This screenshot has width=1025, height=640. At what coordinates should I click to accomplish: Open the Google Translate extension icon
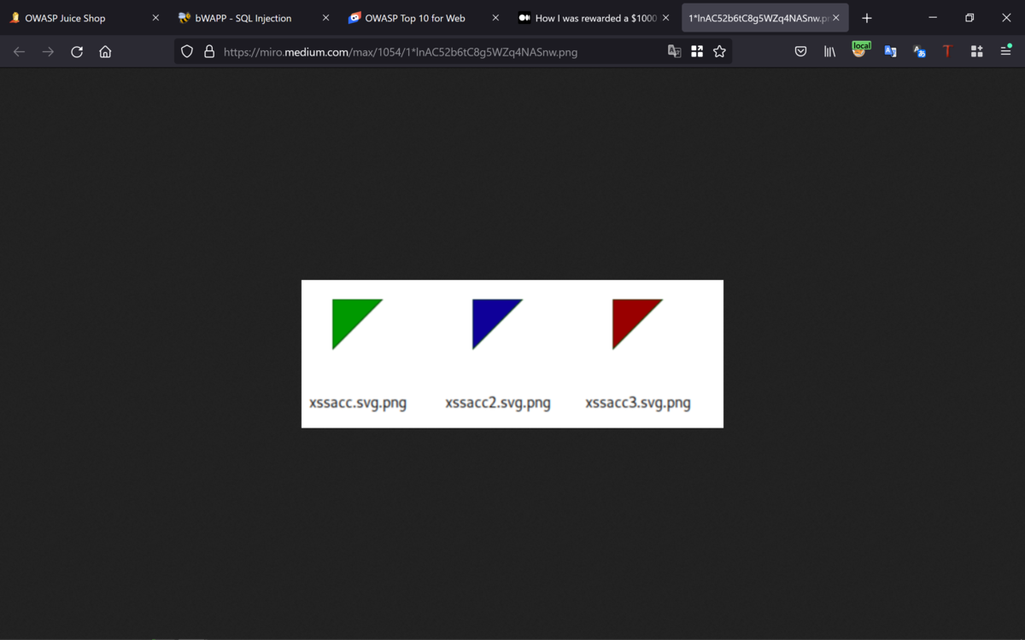point(890,52)
